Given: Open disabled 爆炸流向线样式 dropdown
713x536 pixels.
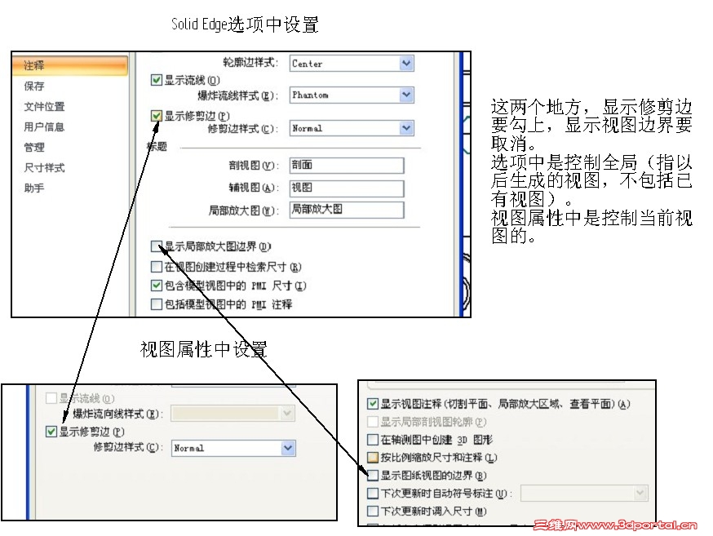Looking at the screenshot, I should pyautogui.click(x=288, y=414).
